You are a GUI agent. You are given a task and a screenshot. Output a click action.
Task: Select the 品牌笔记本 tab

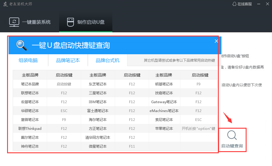coord(68,60)
